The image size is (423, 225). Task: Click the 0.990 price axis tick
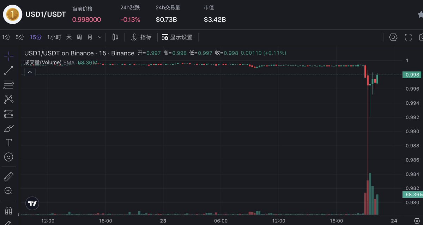(412, 132)
